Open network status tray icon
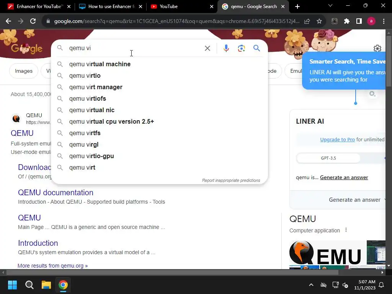The height and width of the screenshot is (294, 392). (335, 285)
